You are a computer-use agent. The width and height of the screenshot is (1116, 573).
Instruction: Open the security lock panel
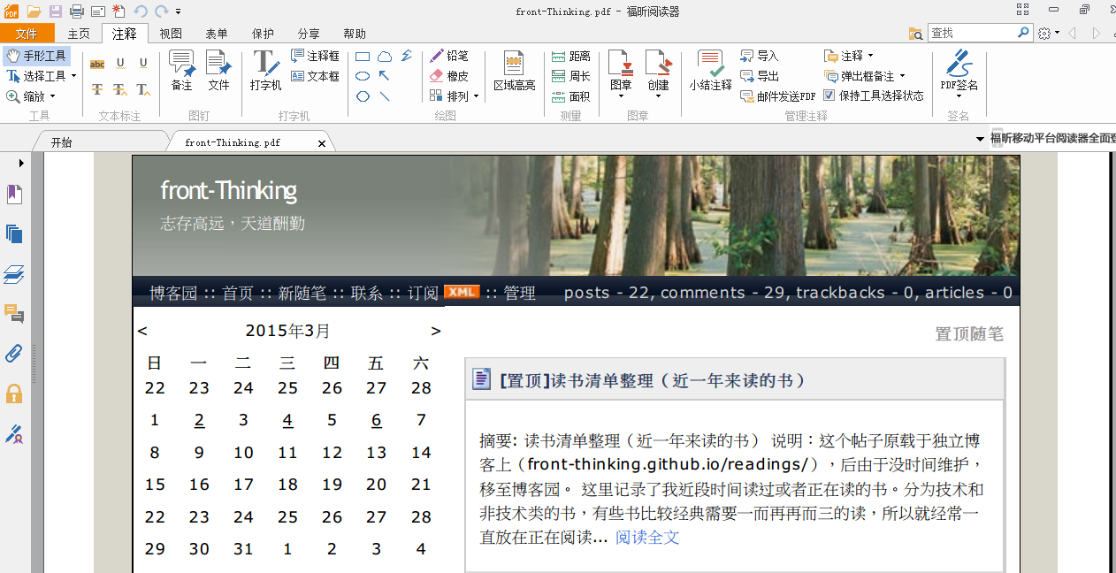(14, 393)
